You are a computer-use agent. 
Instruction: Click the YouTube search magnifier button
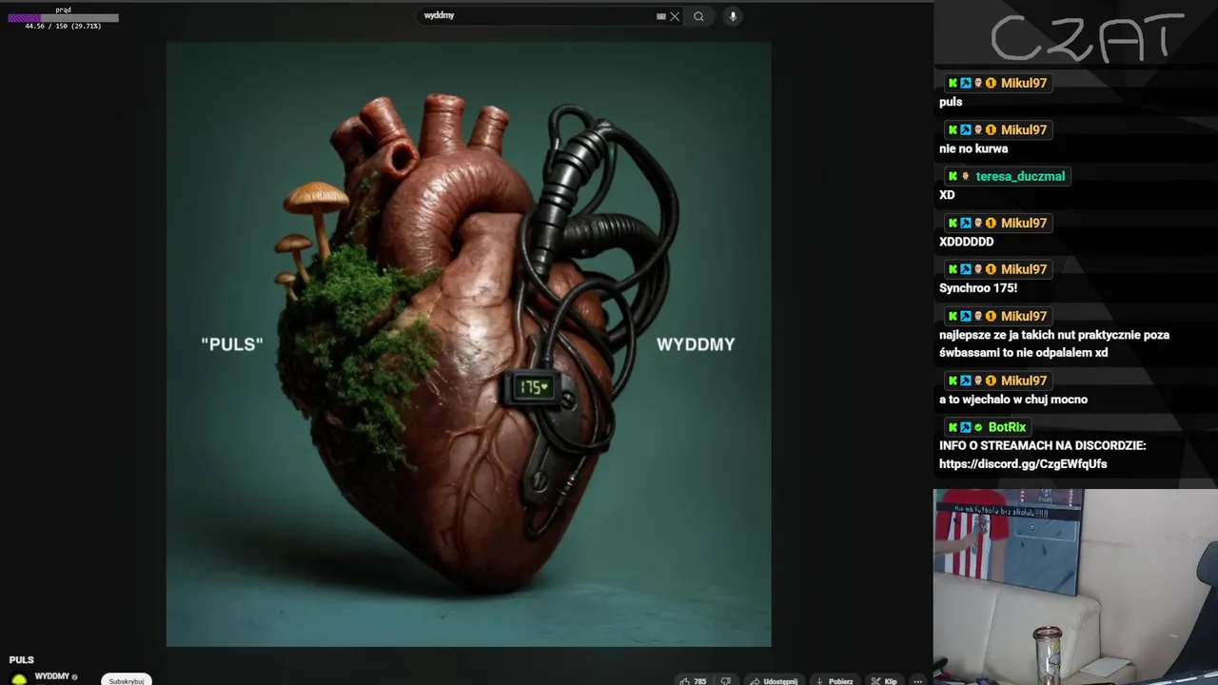coord(698,16)
